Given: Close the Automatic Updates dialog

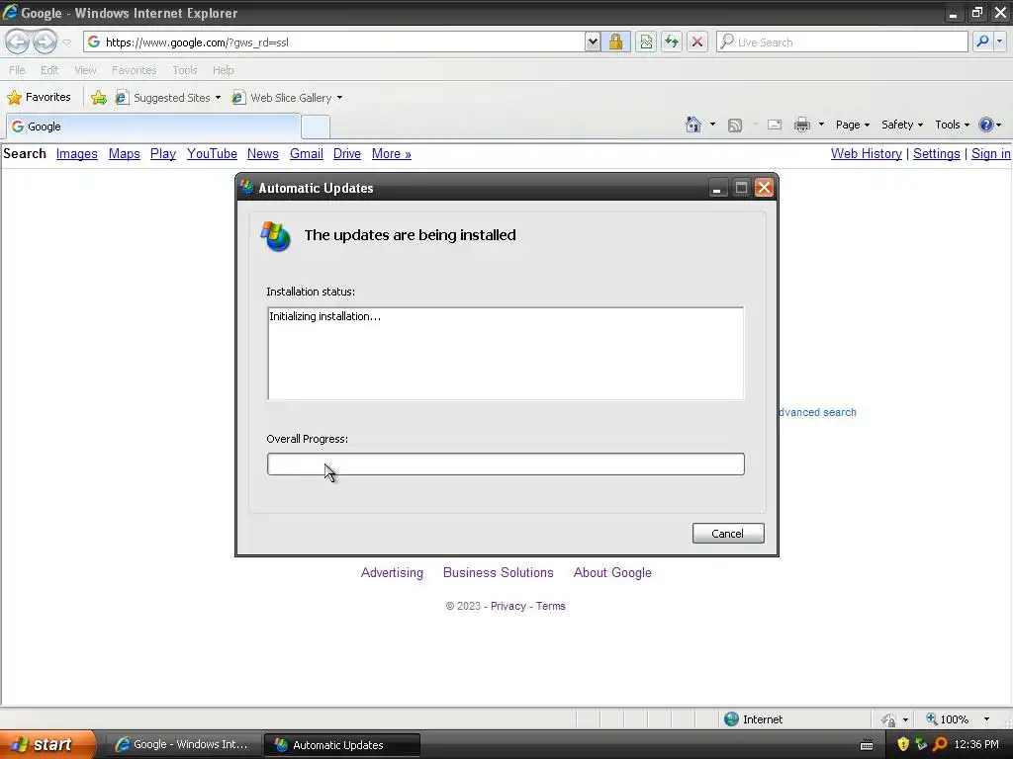Looking at the screenshot, I should pos(764,188).
